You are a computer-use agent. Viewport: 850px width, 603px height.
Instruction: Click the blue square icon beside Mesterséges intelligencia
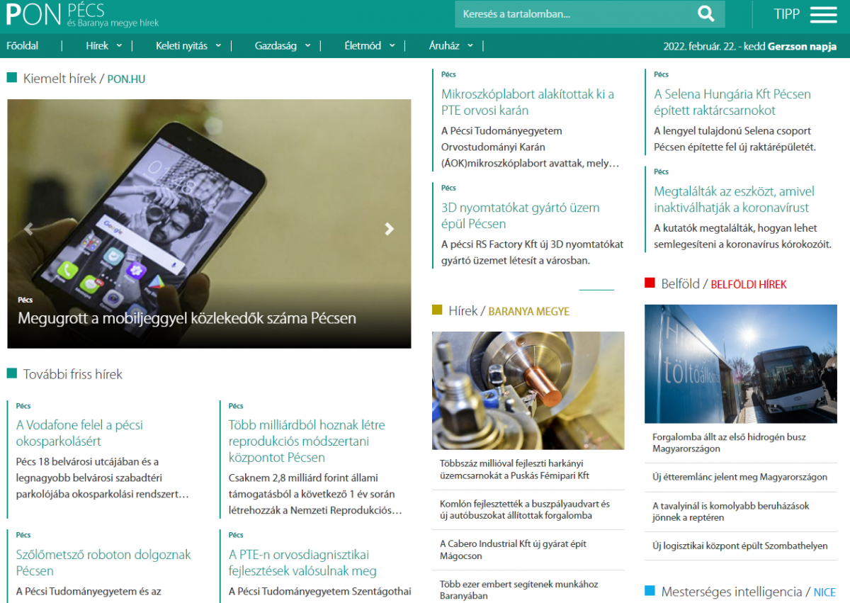click(x=649, y=592)
